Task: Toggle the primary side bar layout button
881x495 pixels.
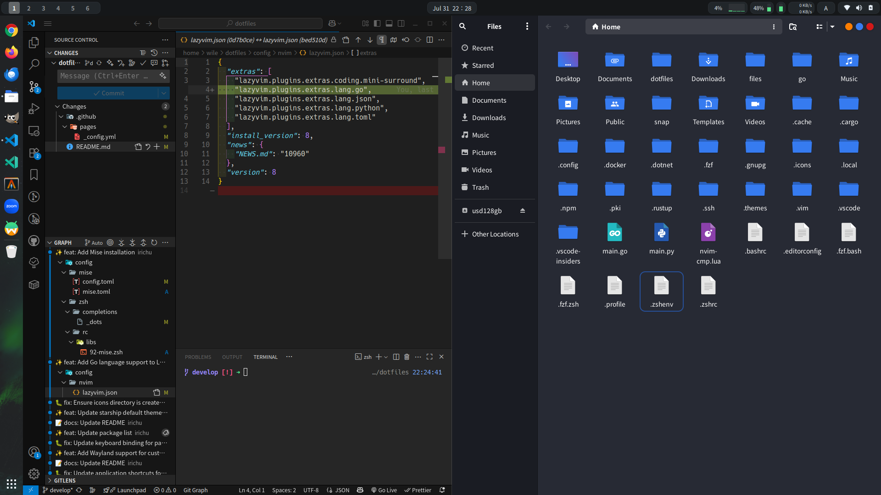Action: 377,23
